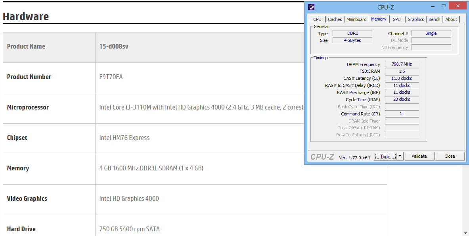
Task: Click the CPU-Z title bar text
Action: (386, 7)
